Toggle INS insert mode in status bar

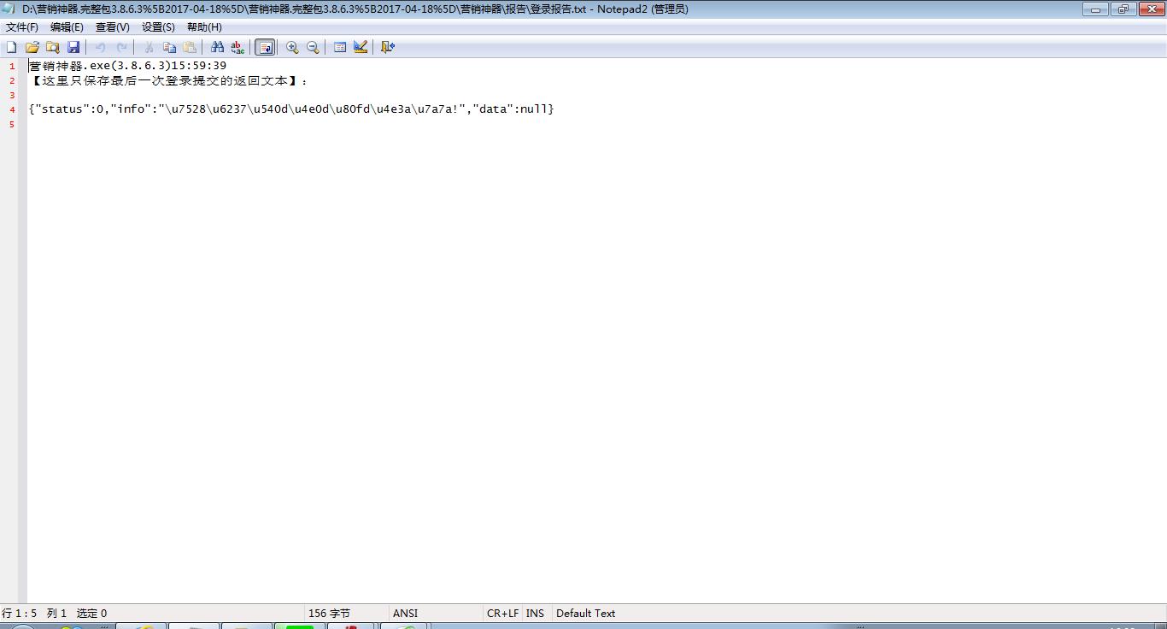(x=535, y=613)
